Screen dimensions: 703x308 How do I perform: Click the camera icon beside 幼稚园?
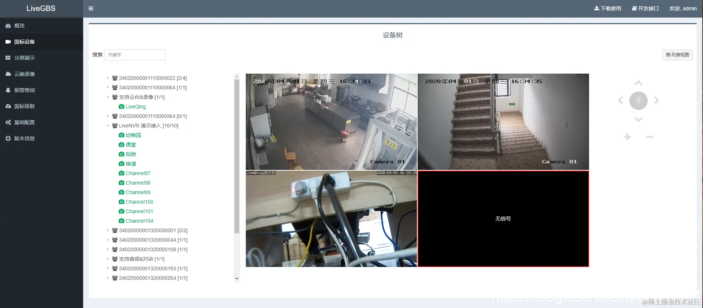pyautogui.click(x=121, y=135)
